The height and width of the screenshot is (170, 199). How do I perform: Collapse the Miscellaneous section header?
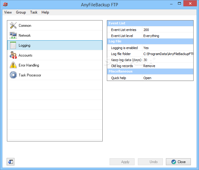[x=150, y=71]
